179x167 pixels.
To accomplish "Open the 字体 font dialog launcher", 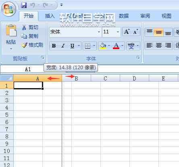I will (x=138, y=58).
